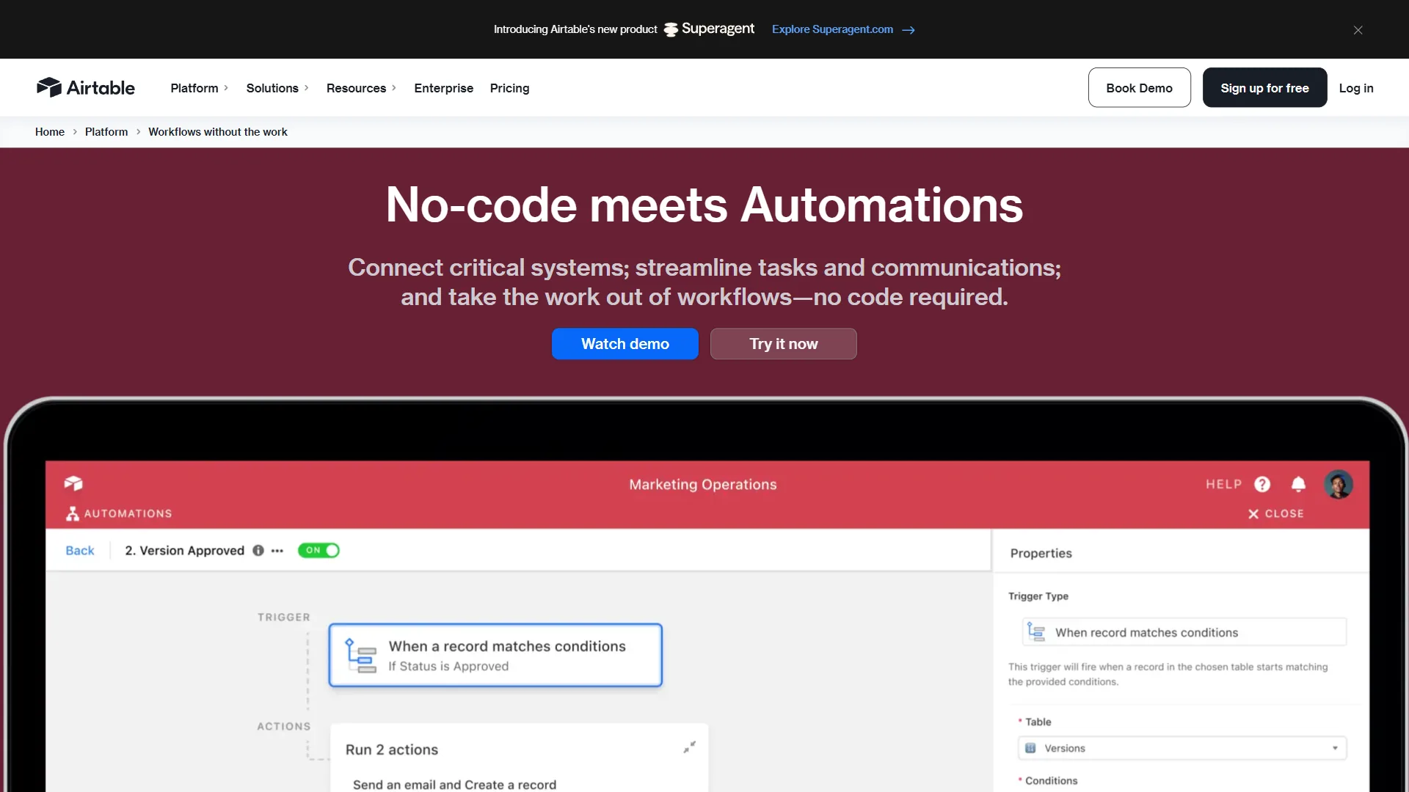Viewport: 1409px width, 792px height.
Task: Click the arrow icon after Explore Superagent.com
Action: coord(909,30)
